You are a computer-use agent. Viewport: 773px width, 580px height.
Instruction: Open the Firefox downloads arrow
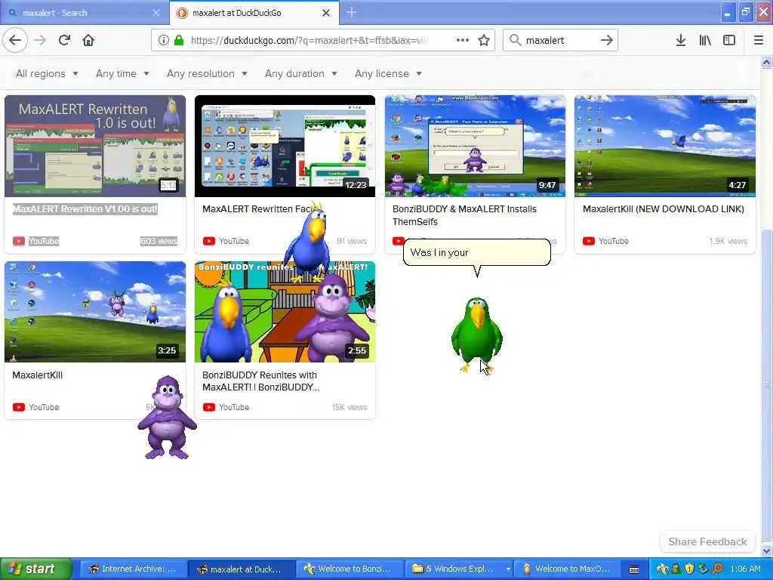(x=681, y=41)
